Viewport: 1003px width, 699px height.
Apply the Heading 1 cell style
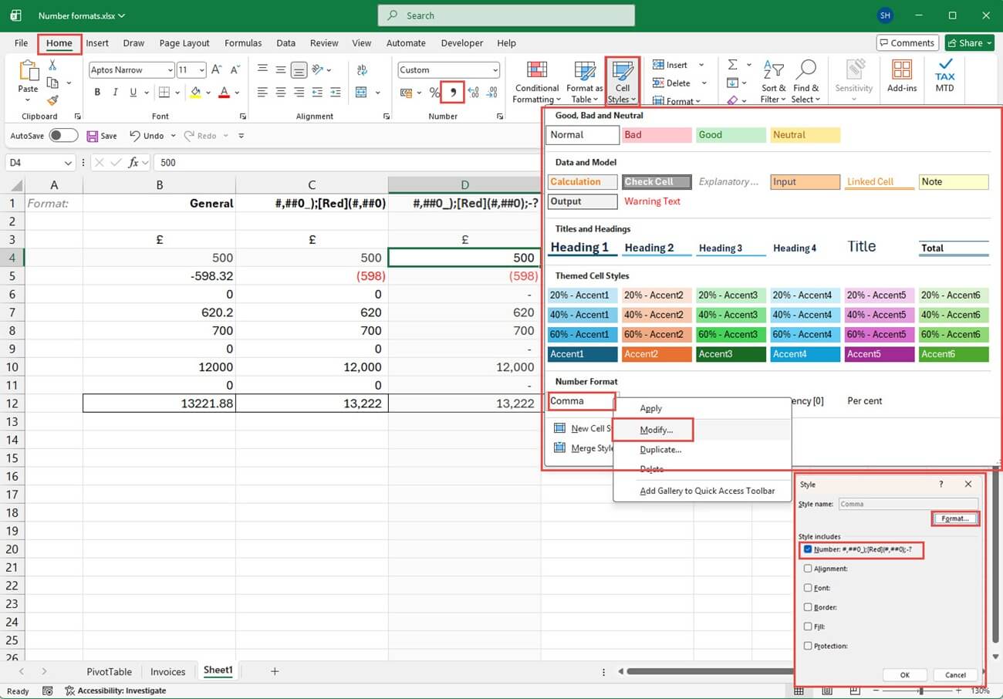[583, 248]
